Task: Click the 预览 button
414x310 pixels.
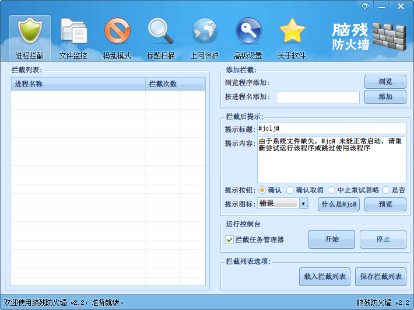Action: pyautogui.click(x=385, y=204)
